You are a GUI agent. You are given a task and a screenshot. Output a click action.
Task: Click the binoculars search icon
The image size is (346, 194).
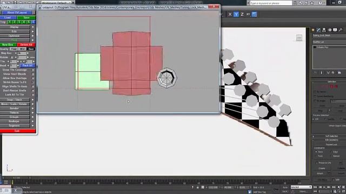(x=295, y=3)
